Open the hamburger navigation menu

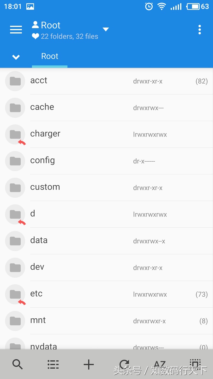pos(16,30)
